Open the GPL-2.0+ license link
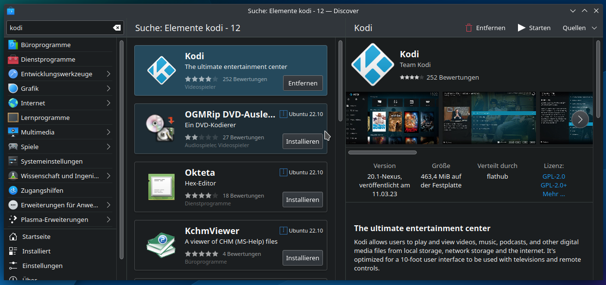This screenshot has width=606, height=285. tap(553, 185)
